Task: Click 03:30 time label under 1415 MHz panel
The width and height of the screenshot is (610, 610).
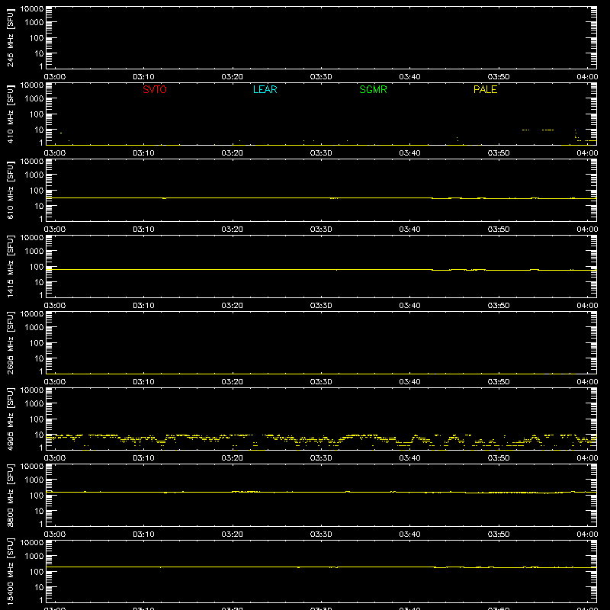Action: coord(321,306)
